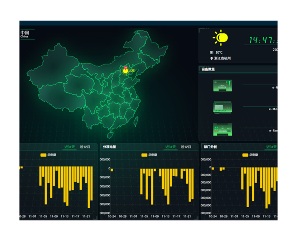The height and width of the screenshot is (241, 297).
Task: Select 近31天 tab in 部门分析 panel
Action: pyautogui.click(x=271, y=147)
